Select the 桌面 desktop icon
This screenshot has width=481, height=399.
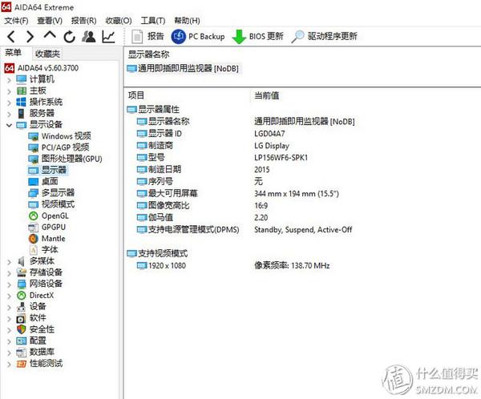pos(34,182)
